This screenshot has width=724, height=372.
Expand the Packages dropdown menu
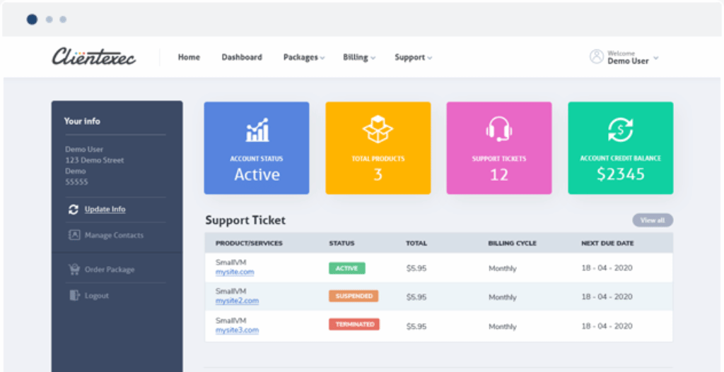pos(304,58)
